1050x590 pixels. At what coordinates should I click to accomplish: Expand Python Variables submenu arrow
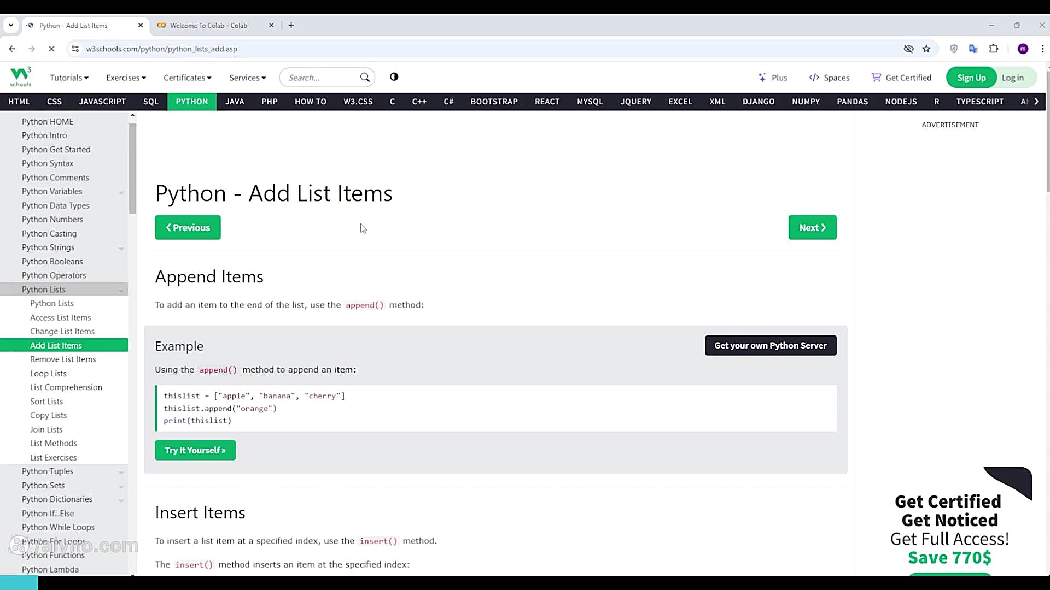pyautogui.click(x=121, y=192)
